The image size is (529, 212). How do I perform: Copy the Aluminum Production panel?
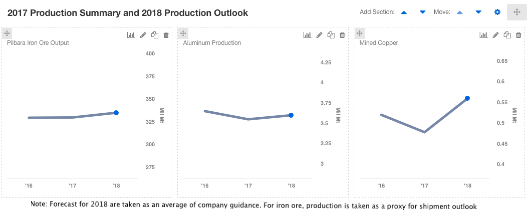point(331,35)
